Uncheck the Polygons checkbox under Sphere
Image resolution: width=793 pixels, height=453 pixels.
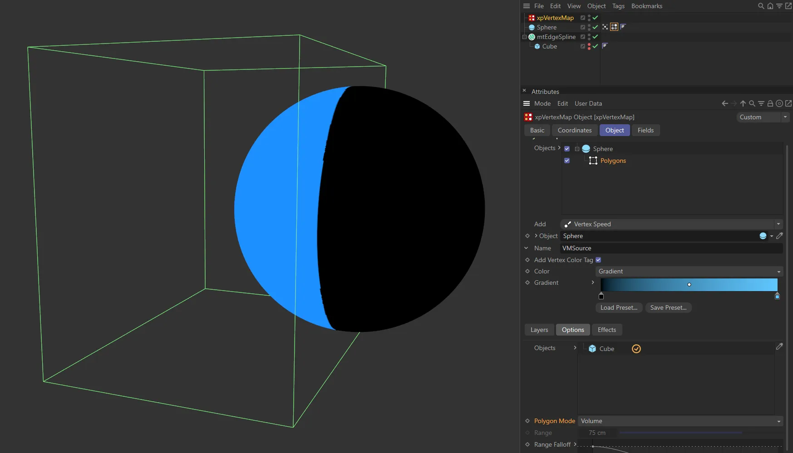click(x=566, y=160)
